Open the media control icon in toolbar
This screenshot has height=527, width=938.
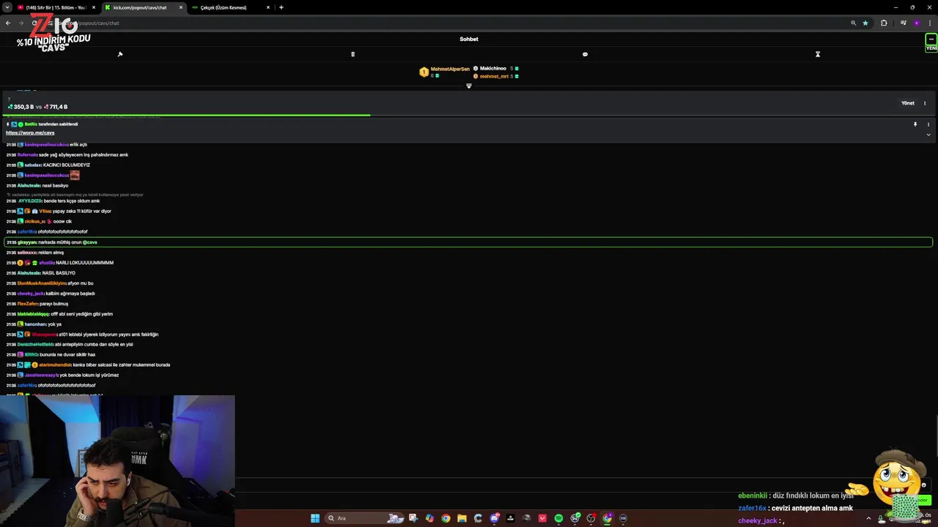[904, 23]
